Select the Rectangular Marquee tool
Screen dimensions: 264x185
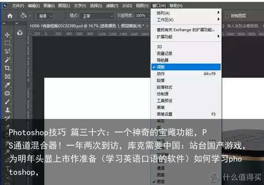coord(7,43)
